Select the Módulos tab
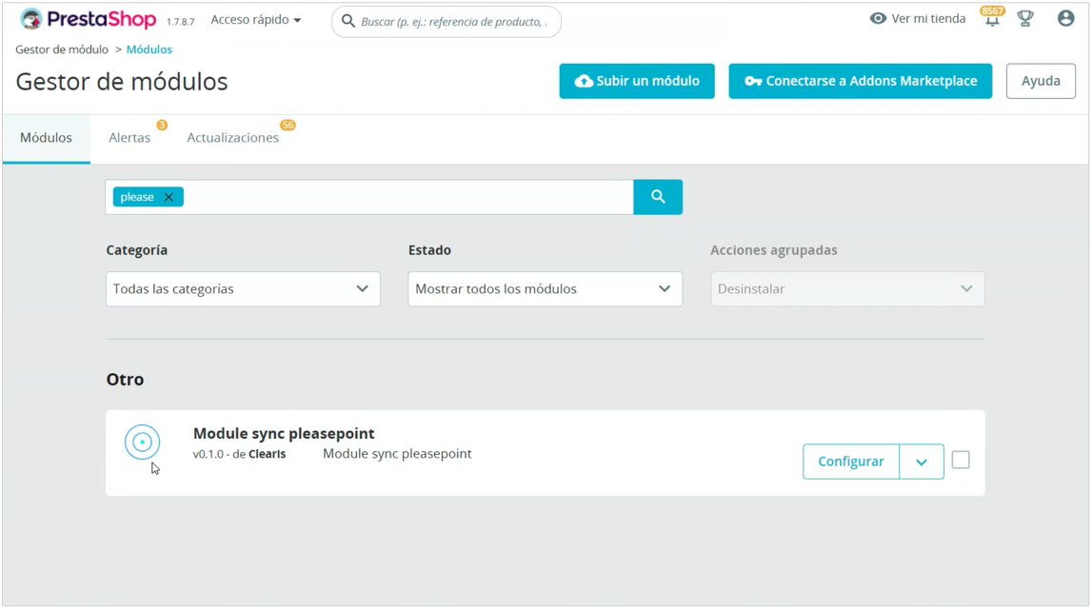Image resolution: width=1092 pixels, height=609 pixels. pyautogui.click(x=46, y=138)
